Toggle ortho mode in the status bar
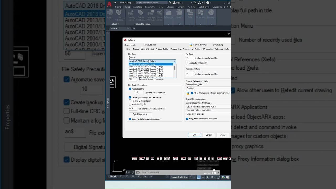The height and width of the screenshot is (189, 336). 199,177
